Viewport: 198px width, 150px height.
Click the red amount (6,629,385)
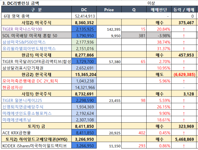[184, 74]
